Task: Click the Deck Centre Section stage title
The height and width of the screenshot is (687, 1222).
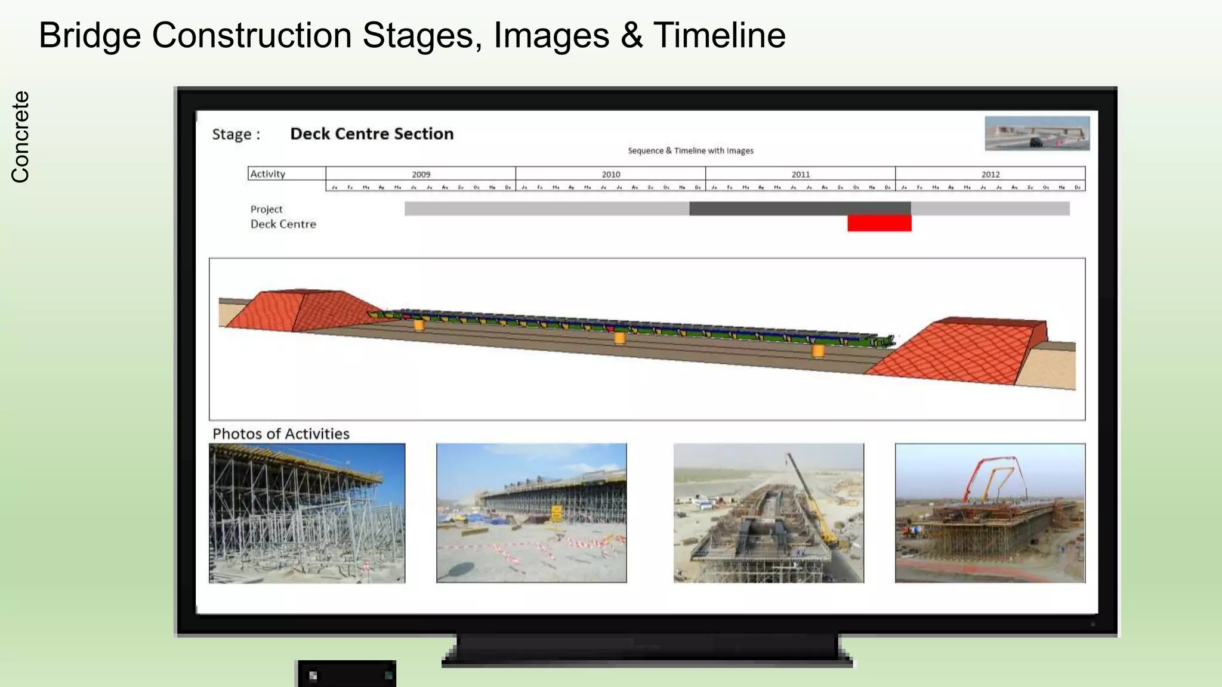Action: (x=372, y=134)
